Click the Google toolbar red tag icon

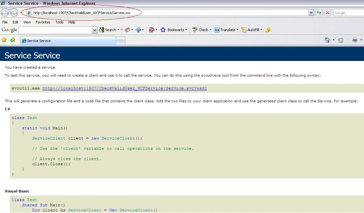[127, 30]
